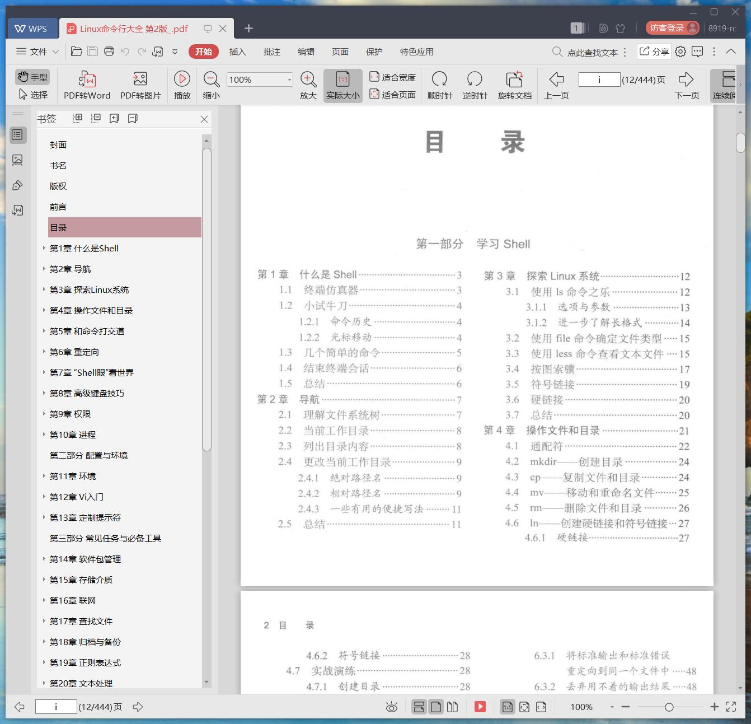Image resolution: width=751 pixels, height=724 pixels.
Task: Select the Hand tool (手型)
Action: 32,77
